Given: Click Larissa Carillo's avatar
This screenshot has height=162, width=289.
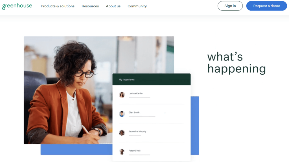Looking at the screenshot, I should pos(122,95).
